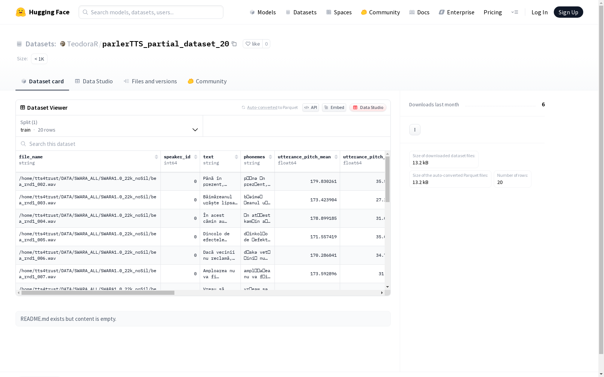Select the be_rnd1_006.wav file name cell
Screen dimensions: 604x377
88,255
